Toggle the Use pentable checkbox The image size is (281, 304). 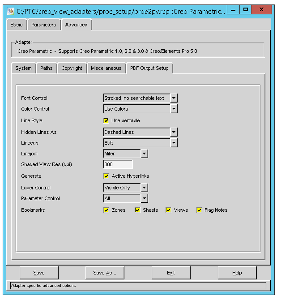[x=106, y=120]
